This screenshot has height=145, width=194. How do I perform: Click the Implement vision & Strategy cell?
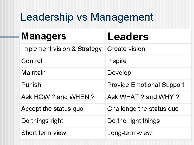[x=61, y=49]
